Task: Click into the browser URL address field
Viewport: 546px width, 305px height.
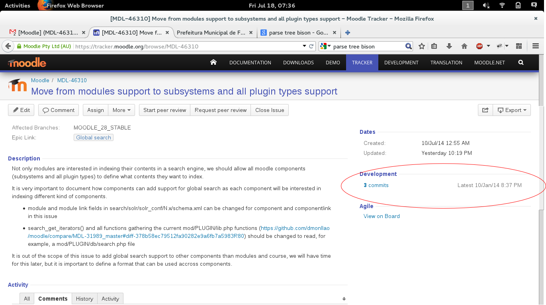Action: pos(187,46)
